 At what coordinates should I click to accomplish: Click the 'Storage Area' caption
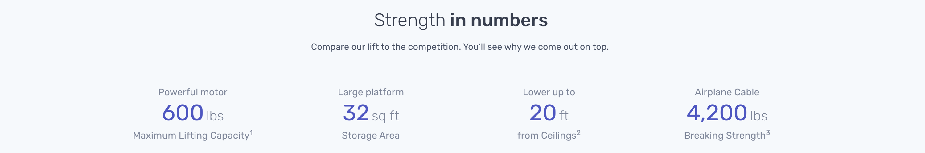(371, 136)
